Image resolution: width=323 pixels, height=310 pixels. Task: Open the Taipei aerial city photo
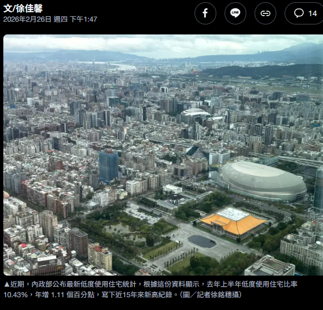tap(163, 155)
